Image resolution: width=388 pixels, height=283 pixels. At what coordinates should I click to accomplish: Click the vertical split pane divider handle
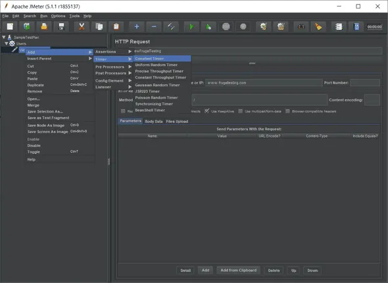[x=109, y=161]
